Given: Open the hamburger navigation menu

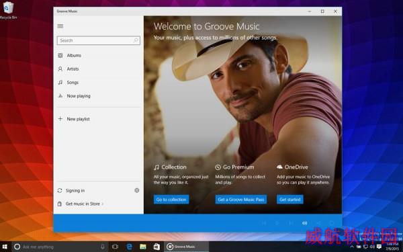Looking at the screenshot, I should pos(60,26).
